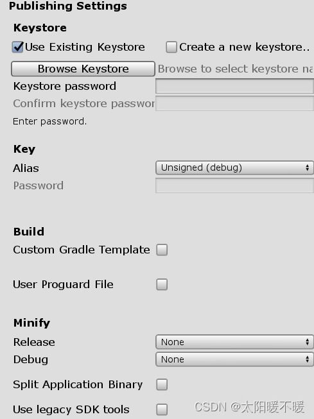This screenshot has height=419, width=314.
Task: Toggle Split Application Binary checkbox
Action: click(162, 384)
